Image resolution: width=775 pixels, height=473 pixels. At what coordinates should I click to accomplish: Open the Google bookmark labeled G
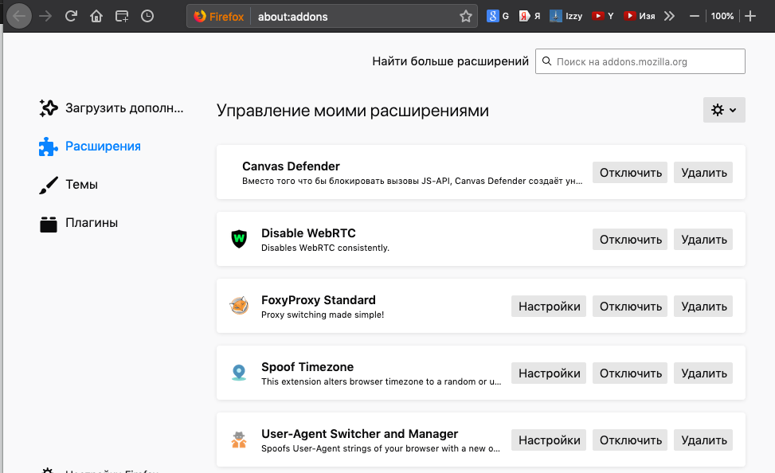498,16
